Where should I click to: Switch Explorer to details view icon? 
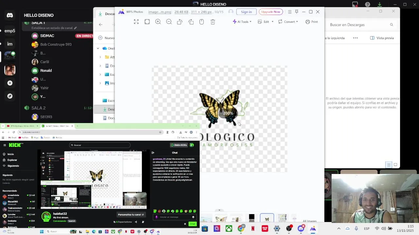click(389, 165)
